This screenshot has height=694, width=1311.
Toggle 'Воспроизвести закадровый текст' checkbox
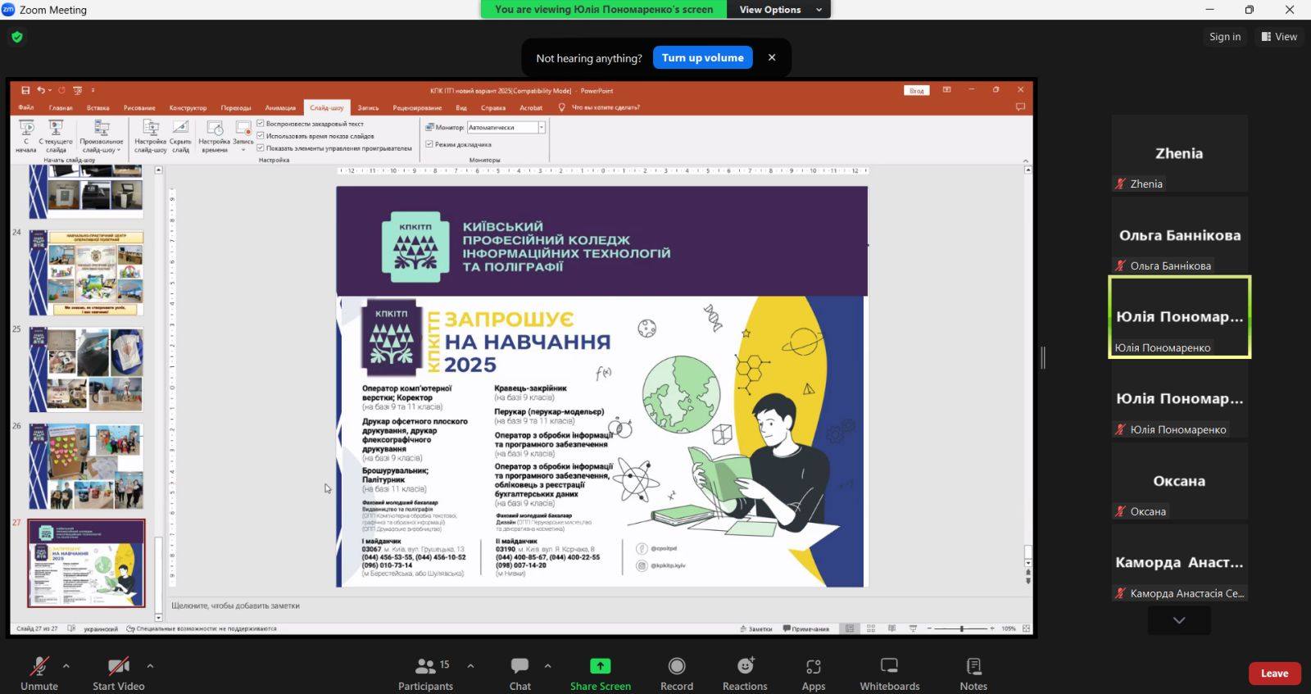(x=261, y=124)
